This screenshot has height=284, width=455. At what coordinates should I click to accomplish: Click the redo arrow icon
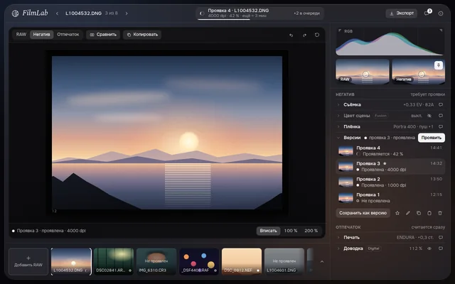pyautogui.click(x=304, y=35)
